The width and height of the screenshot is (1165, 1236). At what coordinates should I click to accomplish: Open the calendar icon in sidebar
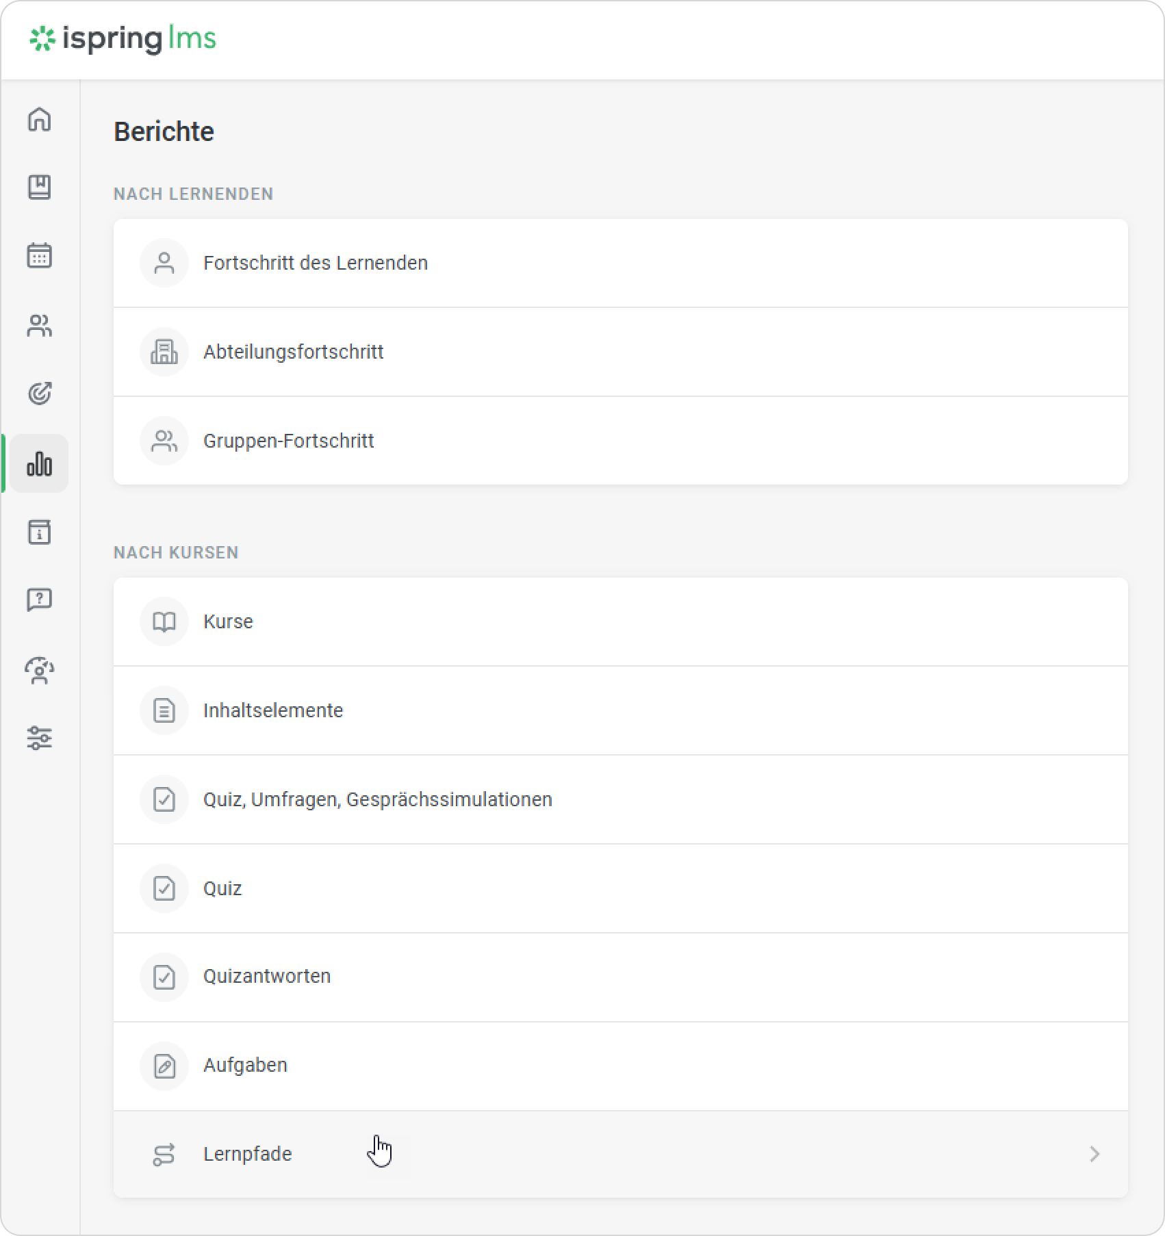pyautogui.click(x=40, y=256)
